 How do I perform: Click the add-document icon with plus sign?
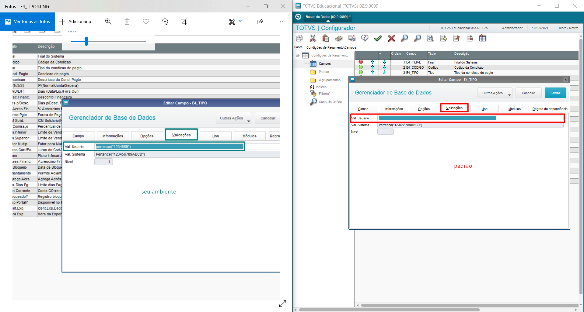point(443,38)
